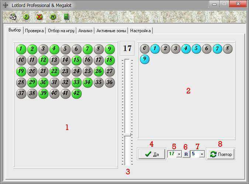Click the green W toolbar icon
The width and height of the screenshot is (249, 184).
pyautogui.click(x=53, y=17)
